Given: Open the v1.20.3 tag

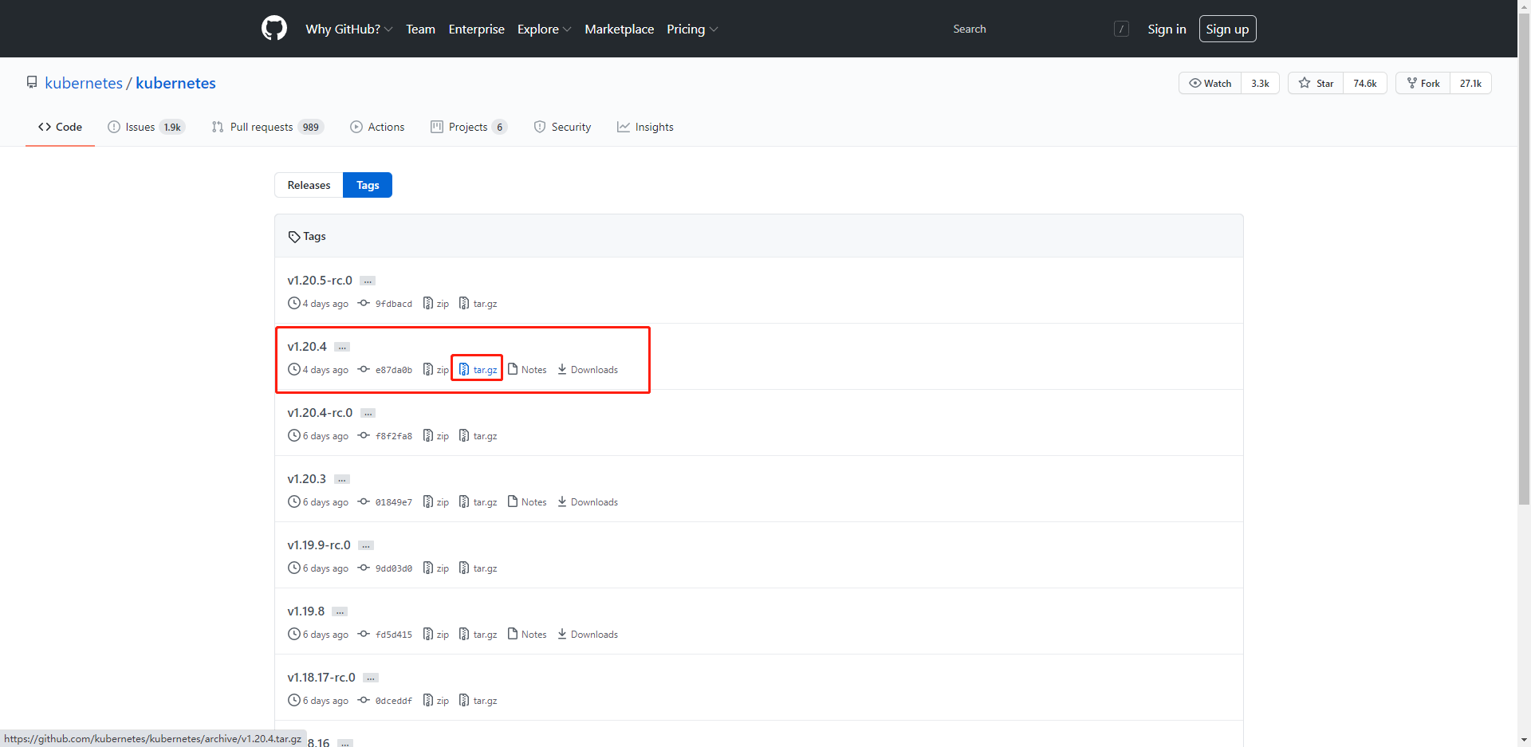Looking at the screenshot, I should [x=307, y=479].
